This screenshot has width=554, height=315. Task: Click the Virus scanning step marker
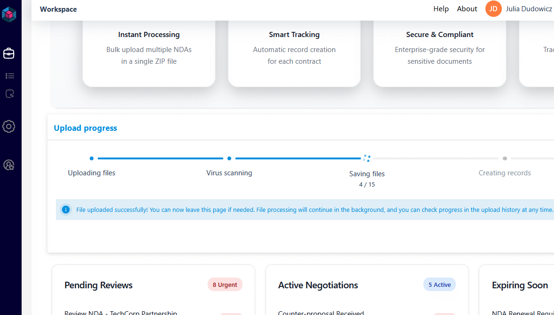click(229, 158)
